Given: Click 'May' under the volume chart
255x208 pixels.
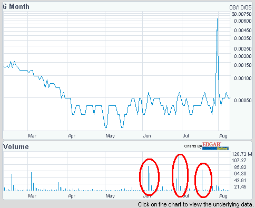Looking at the screenshot, I should (110, 196).
